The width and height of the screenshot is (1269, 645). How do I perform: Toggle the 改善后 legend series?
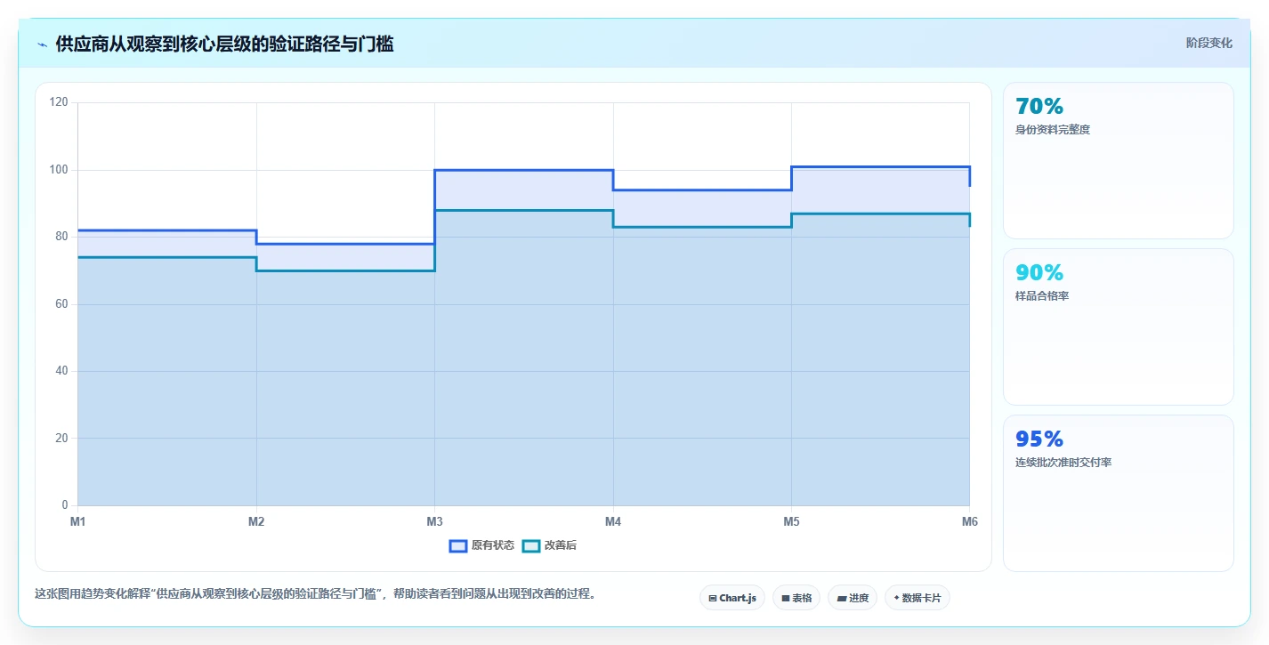click(x=549, y=545)
